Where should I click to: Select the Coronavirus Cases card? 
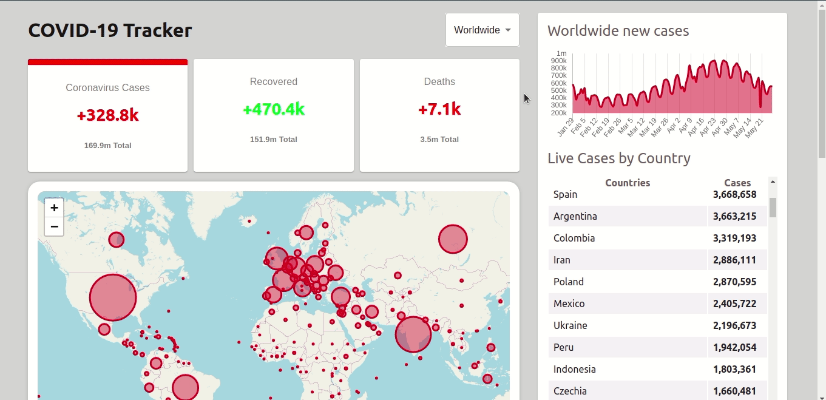coord(107,115)
